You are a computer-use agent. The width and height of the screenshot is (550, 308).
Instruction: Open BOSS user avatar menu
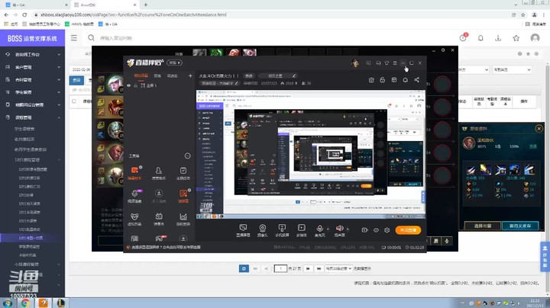click(535, 38)
